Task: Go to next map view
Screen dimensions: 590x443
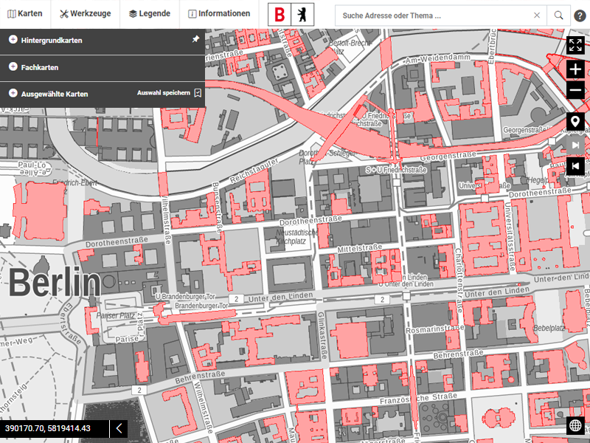Action: 575,145
